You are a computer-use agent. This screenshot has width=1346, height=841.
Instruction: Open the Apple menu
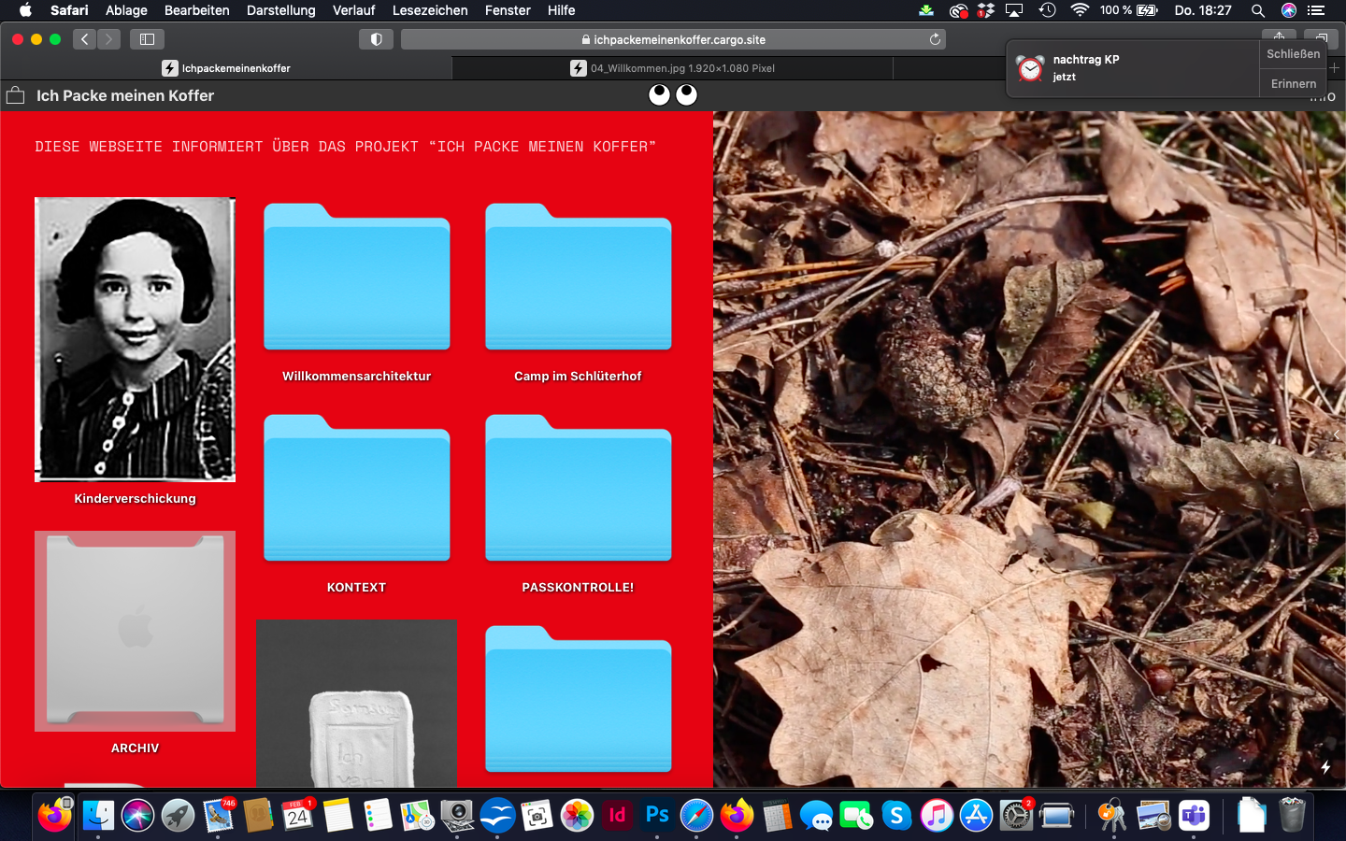(25, 10)
